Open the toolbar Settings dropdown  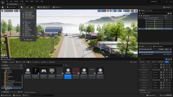(x=167, y=7)
